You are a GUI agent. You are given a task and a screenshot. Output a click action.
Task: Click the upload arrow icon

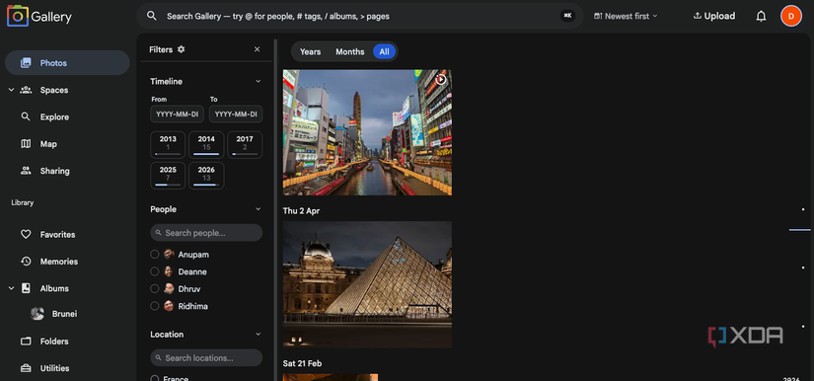[698, 16]
